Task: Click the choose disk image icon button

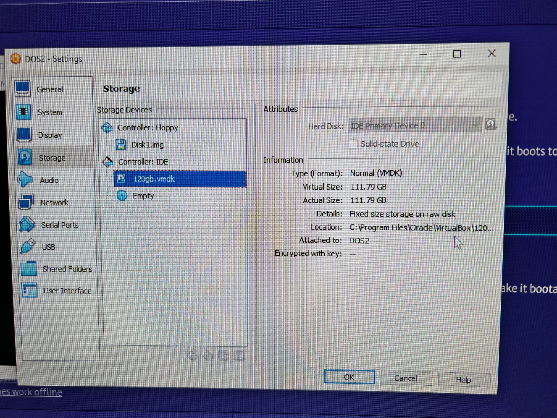Action: 491,125
